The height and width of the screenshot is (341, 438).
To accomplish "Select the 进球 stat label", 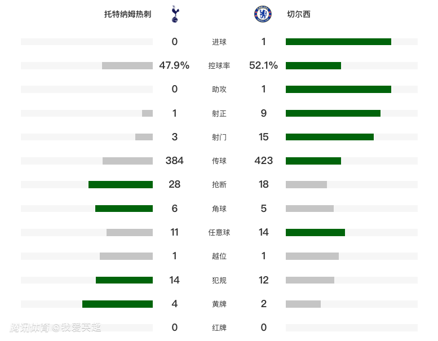I will click(x=219, y=42).
